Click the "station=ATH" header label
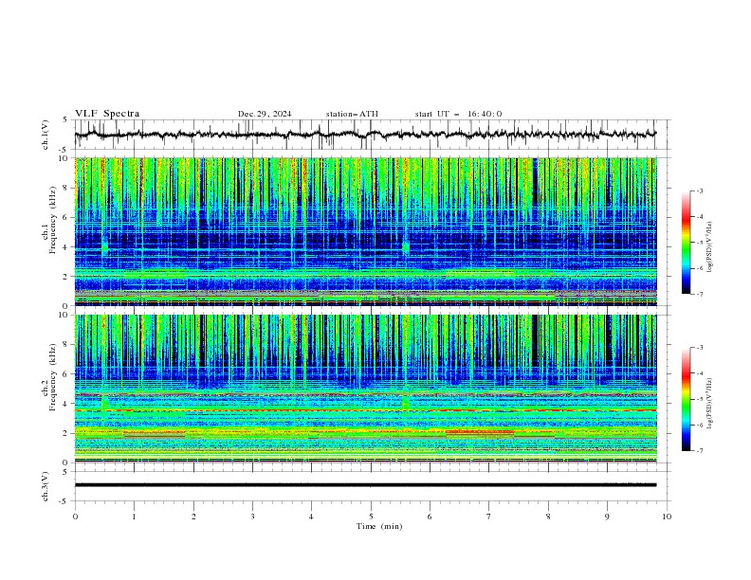Viewport: 751px width, 580px height. pyautogui.click(x=352, y=114)
